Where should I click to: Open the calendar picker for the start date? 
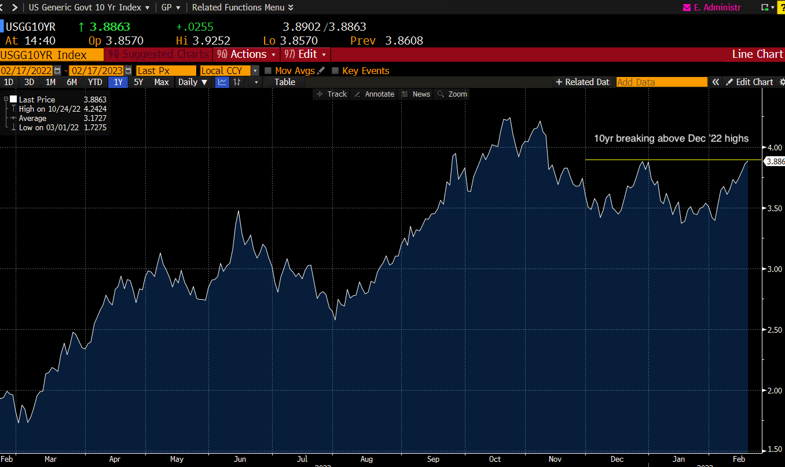tap(56, 70)
